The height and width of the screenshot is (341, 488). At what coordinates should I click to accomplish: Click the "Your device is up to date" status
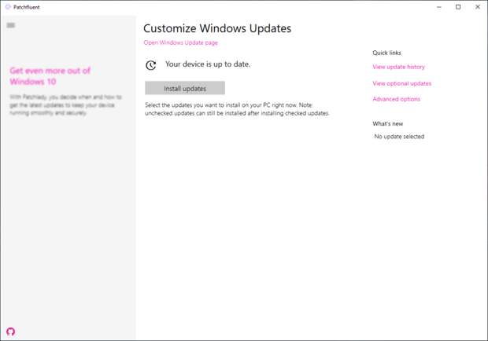tap(208, 64)
